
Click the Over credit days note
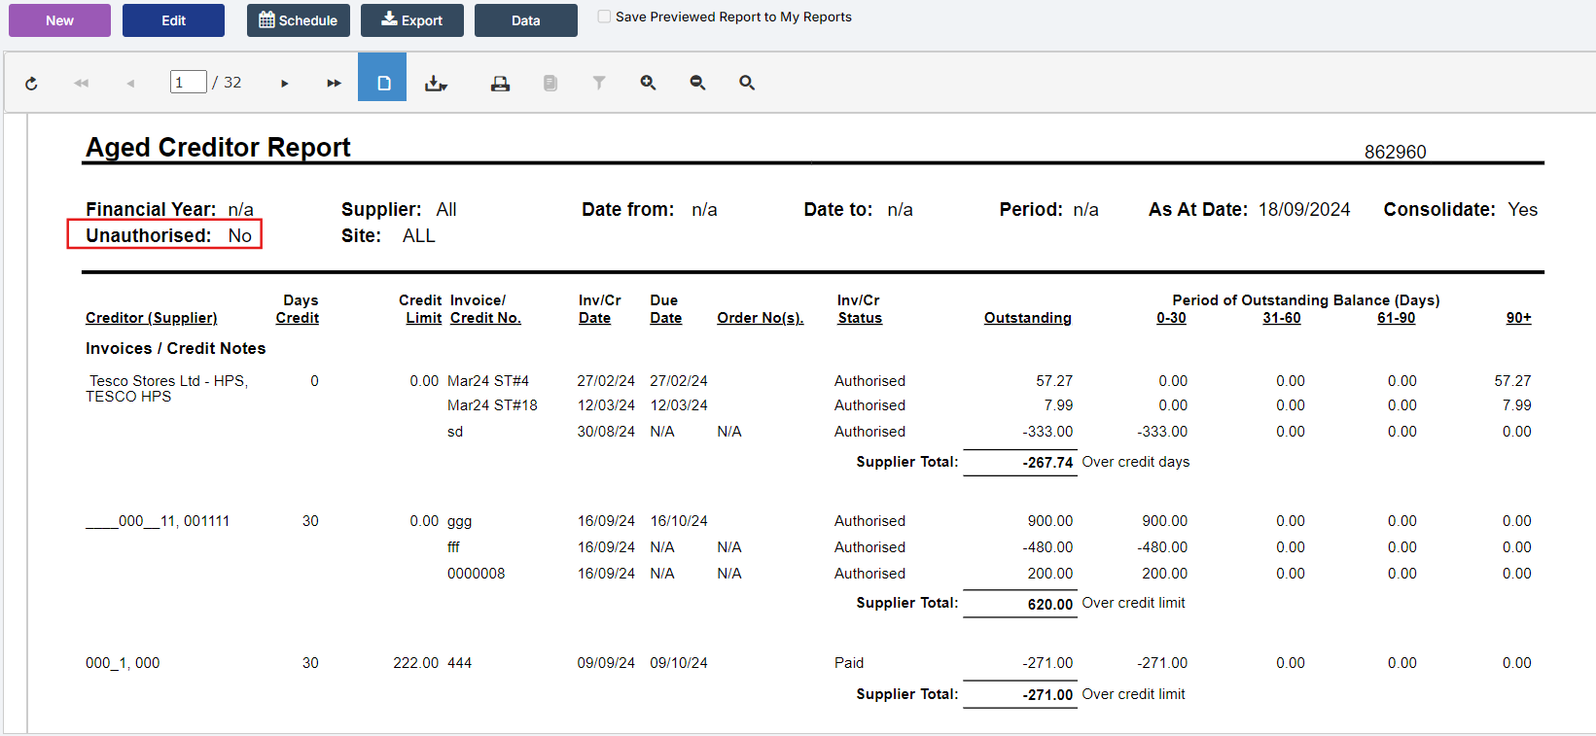(x=1135, y=462)
